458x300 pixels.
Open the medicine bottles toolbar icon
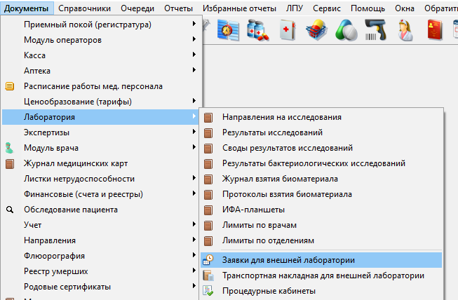(x=257, y=31)
